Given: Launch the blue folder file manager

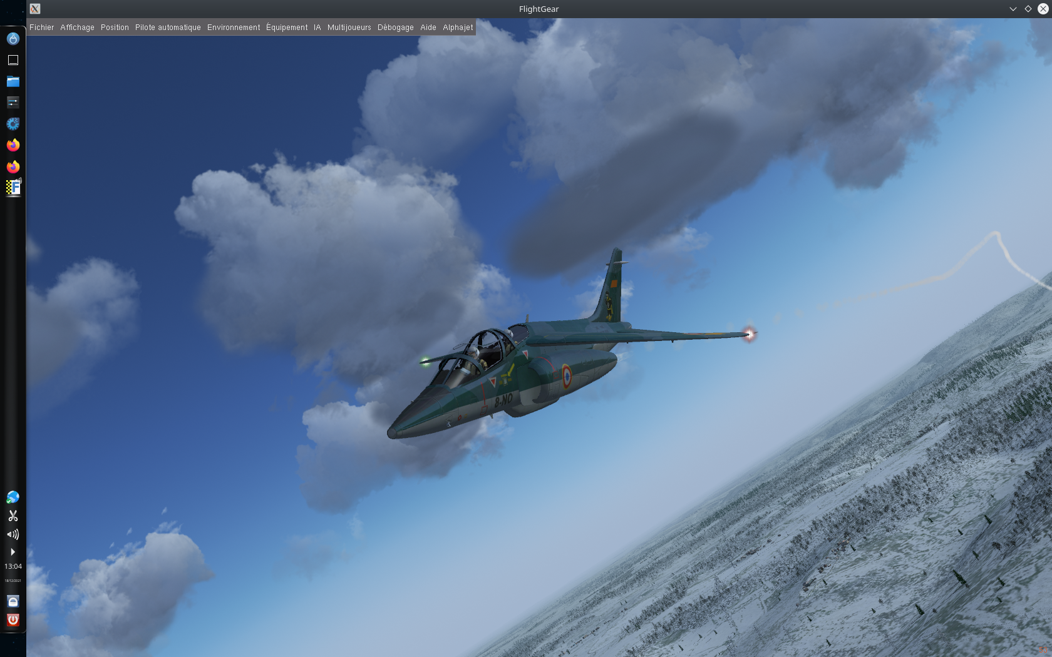Looking at the screenshot, I should [x=13, y=81].
